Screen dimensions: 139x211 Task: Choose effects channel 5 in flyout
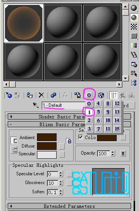(99, 112)
